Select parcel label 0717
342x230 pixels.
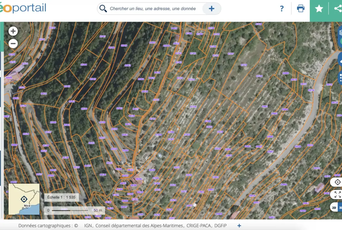point(231,54)
